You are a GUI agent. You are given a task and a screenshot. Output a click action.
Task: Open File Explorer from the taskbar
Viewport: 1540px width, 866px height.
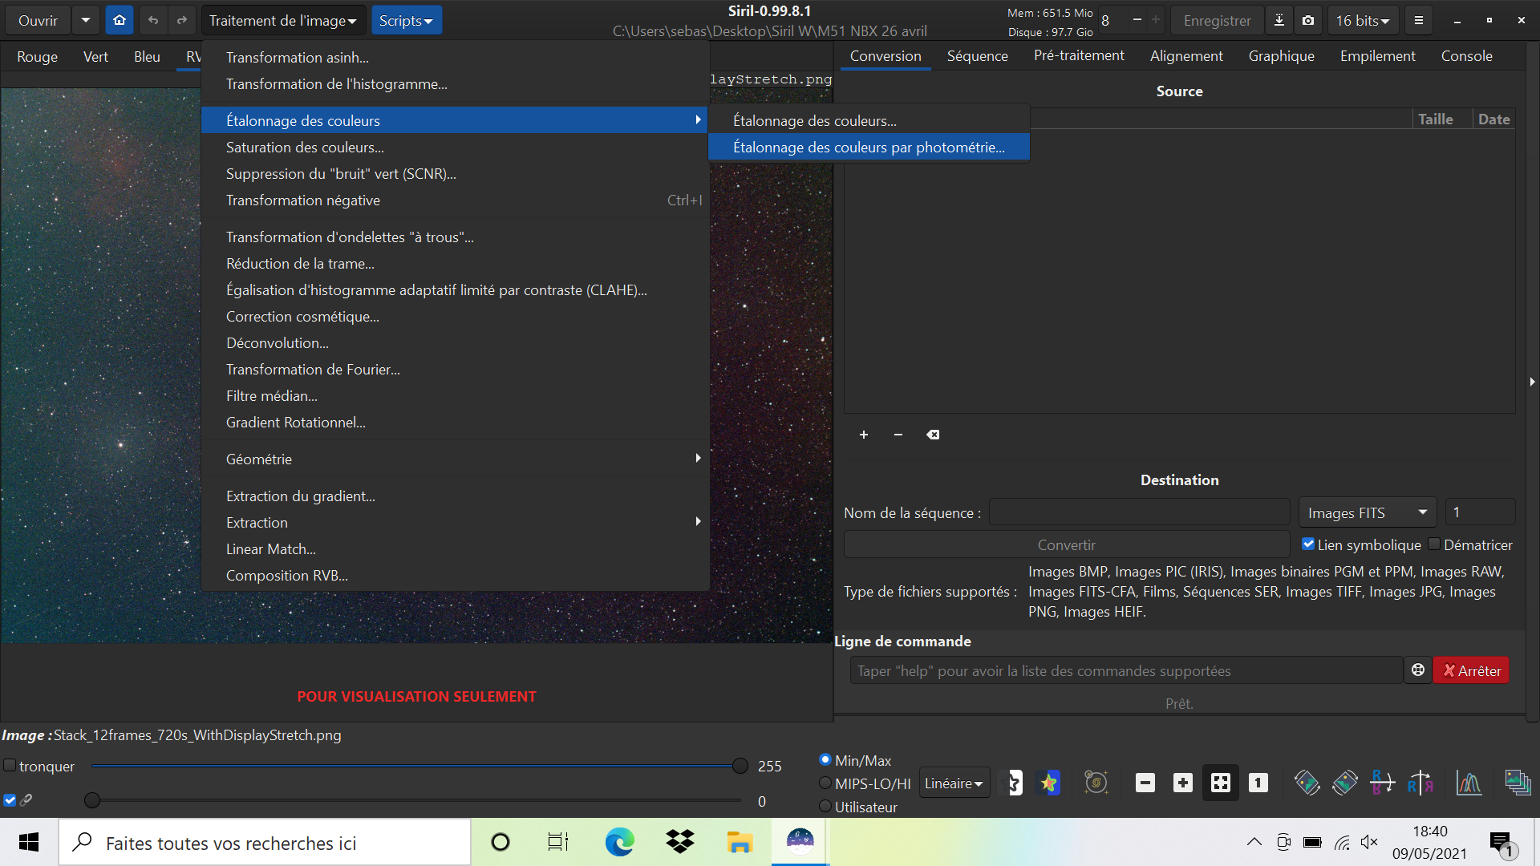[x=740, y=842]
